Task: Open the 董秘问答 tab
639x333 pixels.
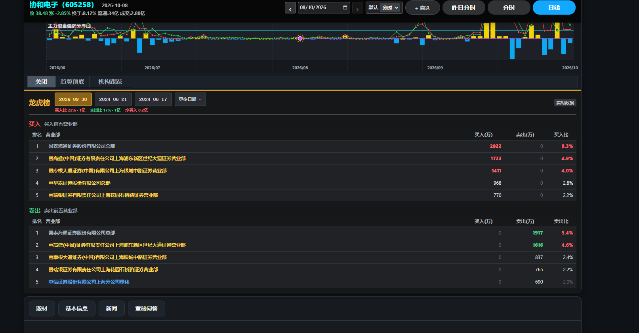Action: 146,308
